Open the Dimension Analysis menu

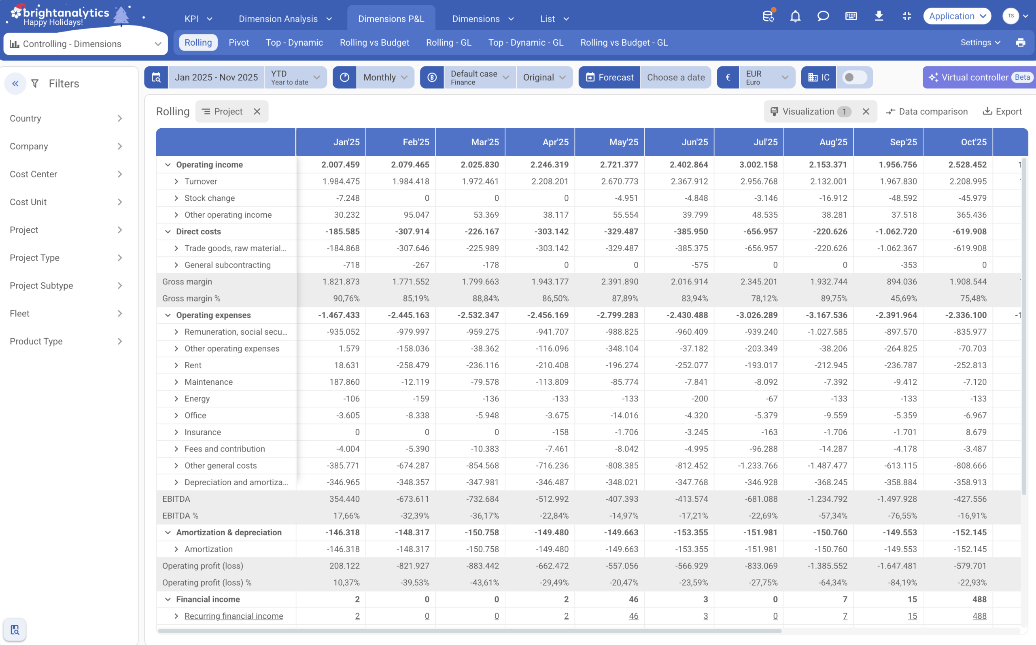pyautogui.click(x=285, y=19)
